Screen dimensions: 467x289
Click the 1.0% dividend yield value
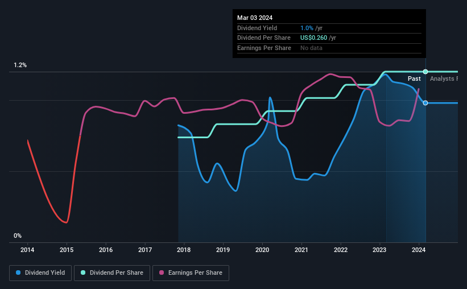pyautogui.click(x=307, y=28)
